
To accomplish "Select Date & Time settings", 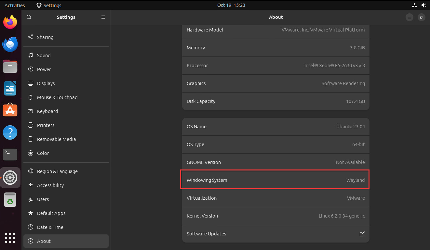I will 66,227.
